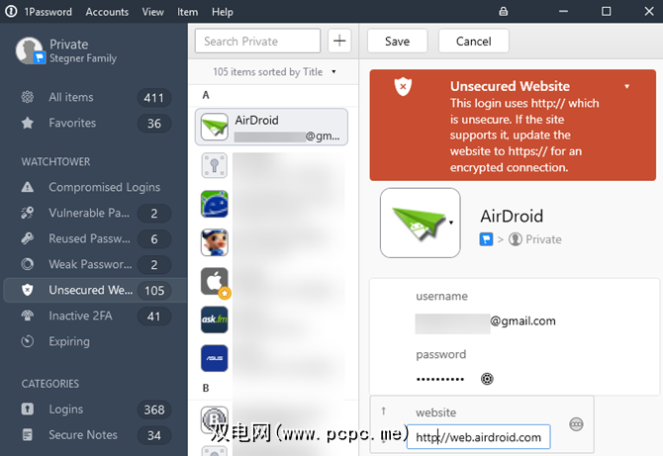Edit the website URL field
The image size is (663, 456).
click(478, 437)
